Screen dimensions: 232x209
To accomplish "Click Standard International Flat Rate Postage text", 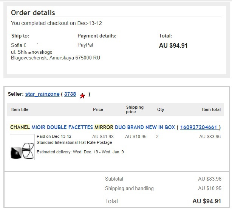I will (x=74, y=142).
